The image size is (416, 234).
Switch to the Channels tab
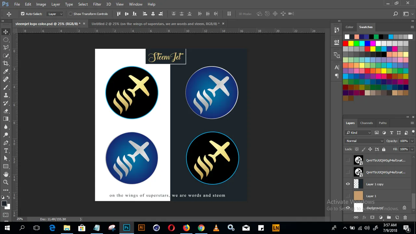366,123
